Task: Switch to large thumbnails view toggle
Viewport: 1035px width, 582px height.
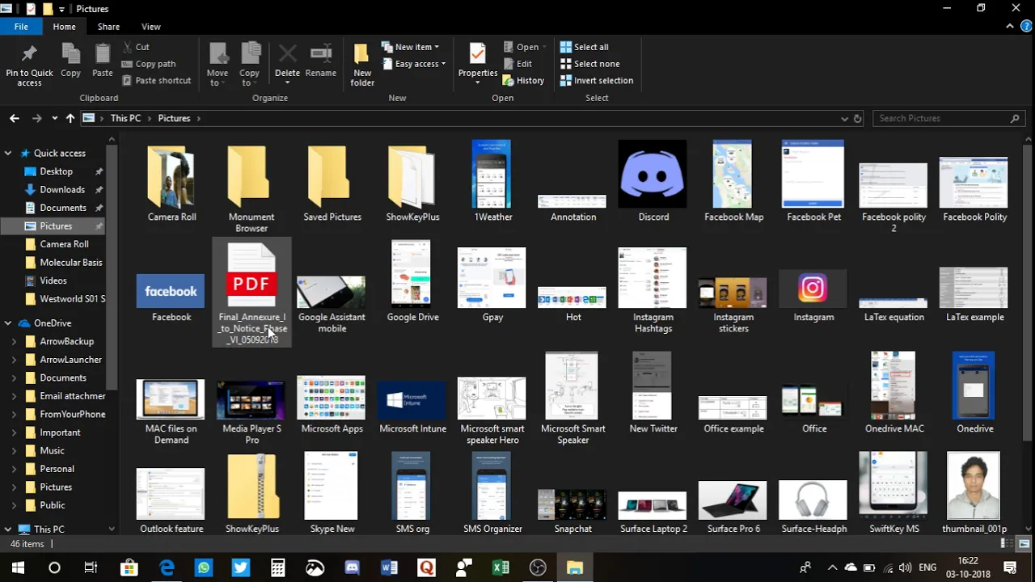Action: click(x=1024, y=544)
